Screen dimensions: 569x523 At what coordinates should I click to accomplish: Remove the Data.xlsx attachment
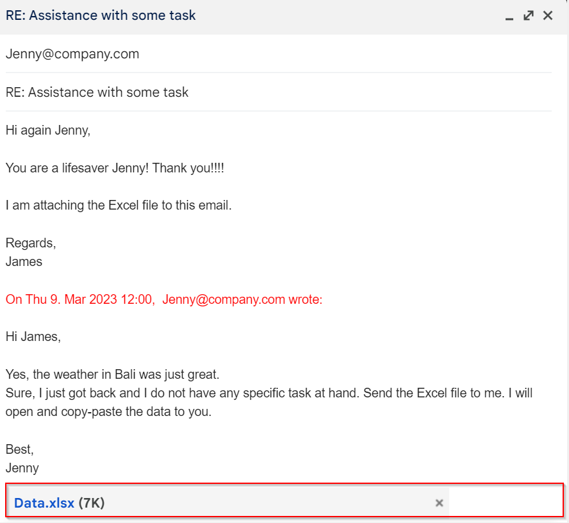[x=440, y=503]
